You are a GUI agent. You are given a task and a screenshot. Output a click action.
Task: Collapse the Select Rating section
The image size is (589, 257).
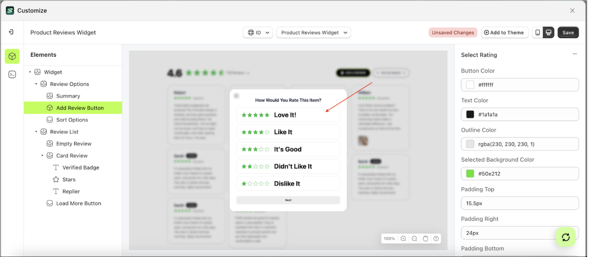[575, 54]
